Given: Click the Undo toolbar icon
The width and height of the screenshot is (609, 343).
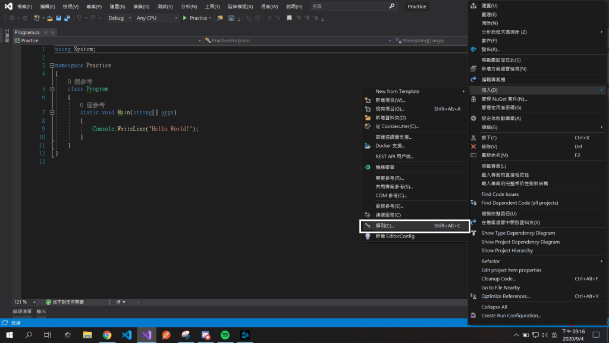Looking at the screenshot, I should (79, 18).
